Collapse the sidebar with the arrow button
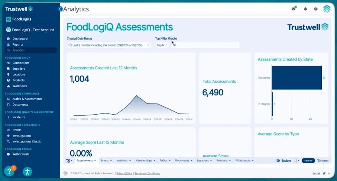 (x=60, y=9)
